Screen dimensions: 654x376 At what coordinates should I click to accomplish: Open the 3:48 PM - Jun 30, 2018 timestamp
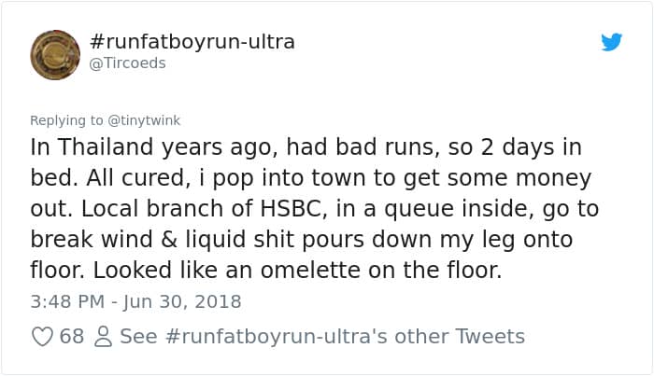[x=135, y=301]
